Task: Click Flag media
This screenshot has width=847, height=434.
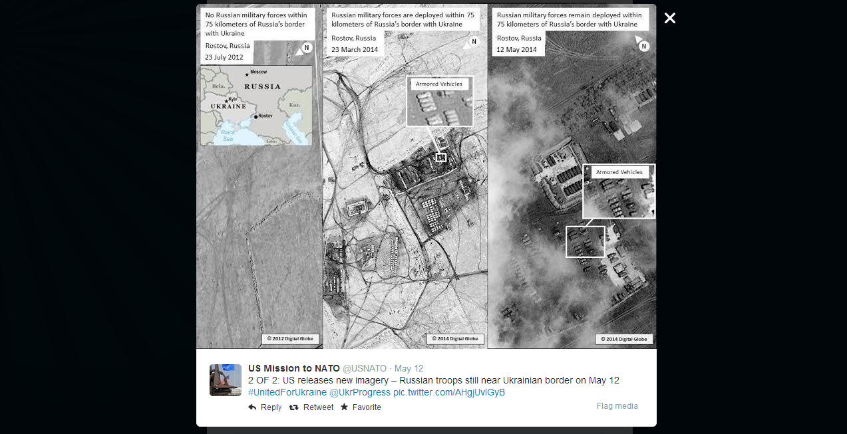Action: click(x=617, y=406)
